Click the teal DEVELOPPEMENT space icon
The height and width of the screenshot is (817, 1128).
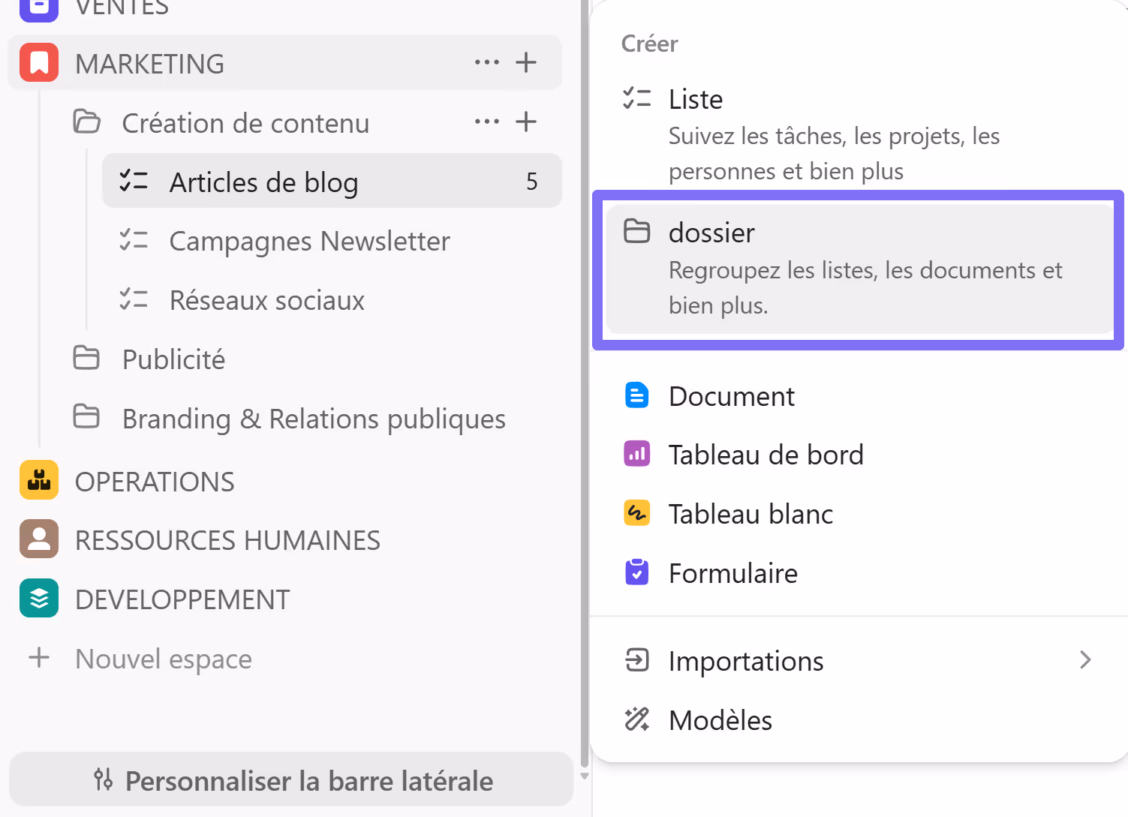click(38, 598)
